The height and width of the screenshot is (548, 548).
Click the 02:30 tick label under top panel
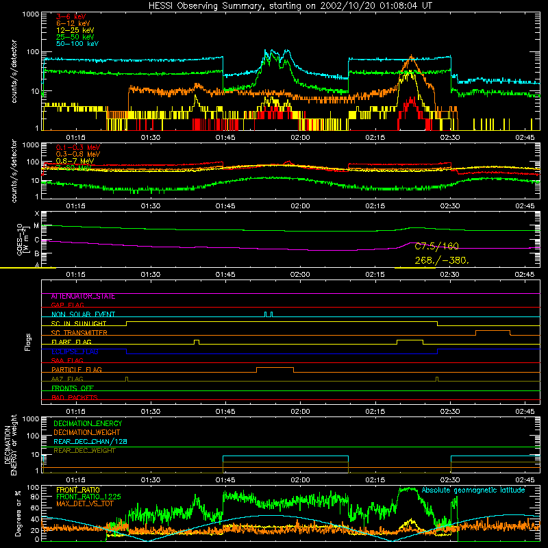[450, 138]
